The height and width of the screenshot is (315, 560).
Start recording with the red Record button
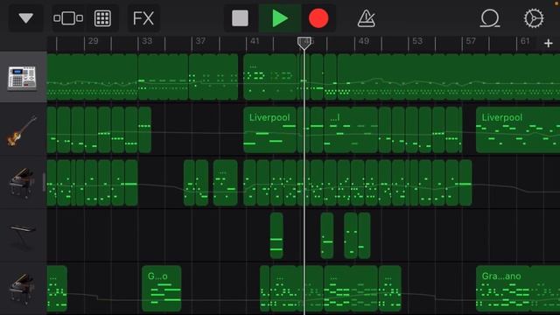pos(318,17)
